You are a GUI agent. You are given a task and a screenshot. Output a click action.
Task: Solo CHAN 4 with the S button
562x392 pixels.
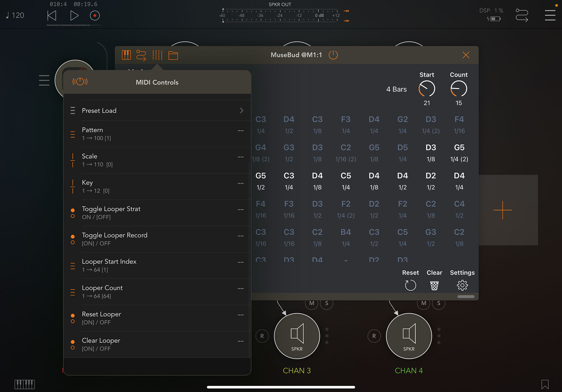439,303
